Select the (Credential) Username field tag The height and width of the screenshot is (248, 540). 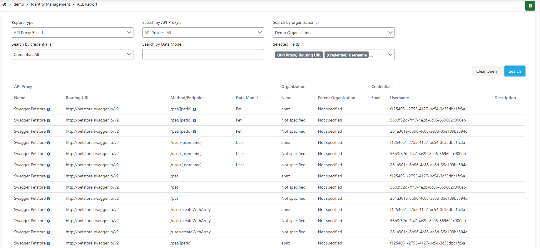pos(346,55)
